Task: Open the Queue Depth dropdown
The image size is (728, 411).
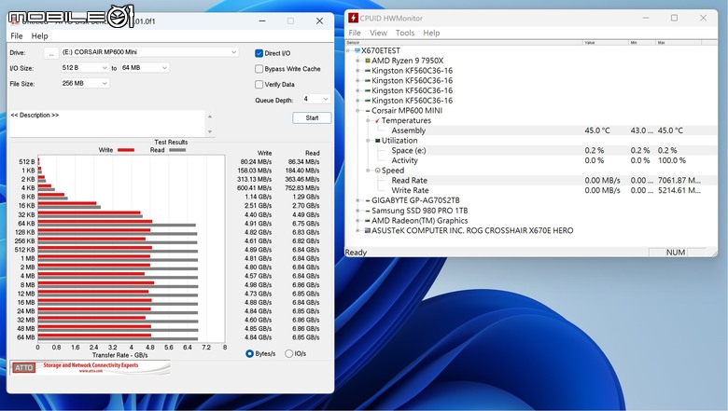Action: pyautogui.click(x=316, y=99)
